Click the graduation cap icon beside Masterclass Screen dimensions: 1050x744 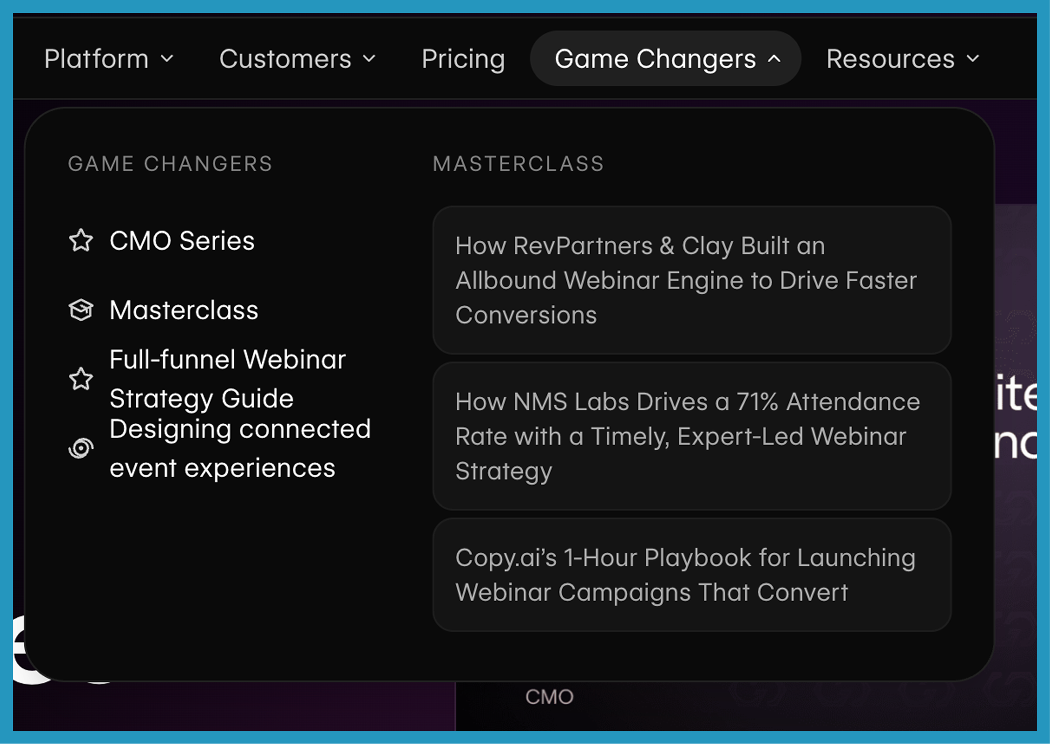(80, 310)
